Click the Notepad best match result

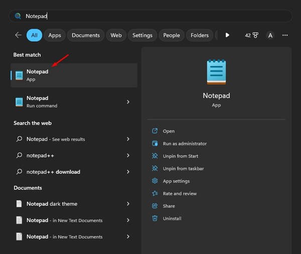[x=74, y=75]
